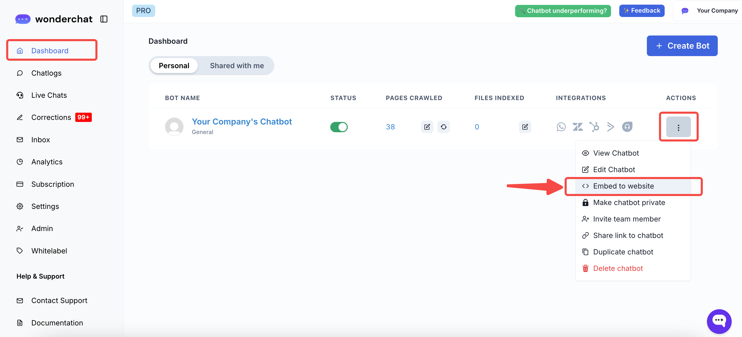
Task: Toggle the chatbot status switch off
Action: (339, 127)
